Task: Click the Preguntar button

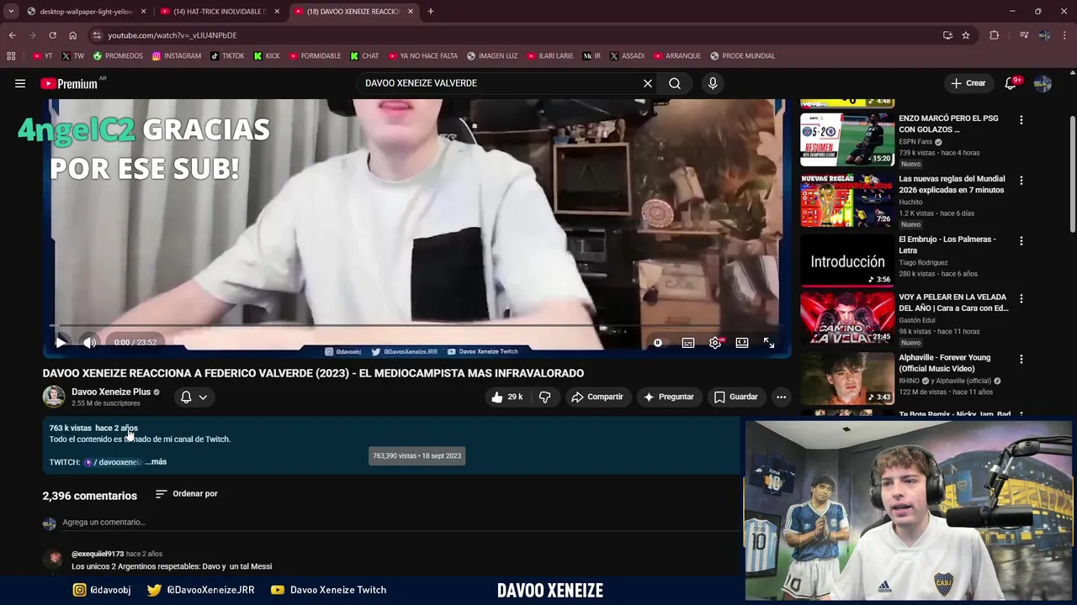Action: coord(668,397)
